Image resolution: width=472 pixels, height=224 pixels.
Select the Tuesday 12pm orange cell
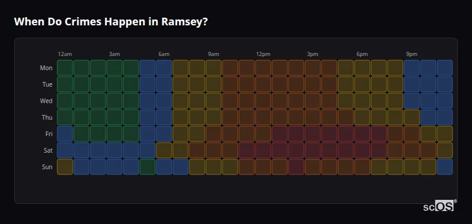tap(263, 84)
